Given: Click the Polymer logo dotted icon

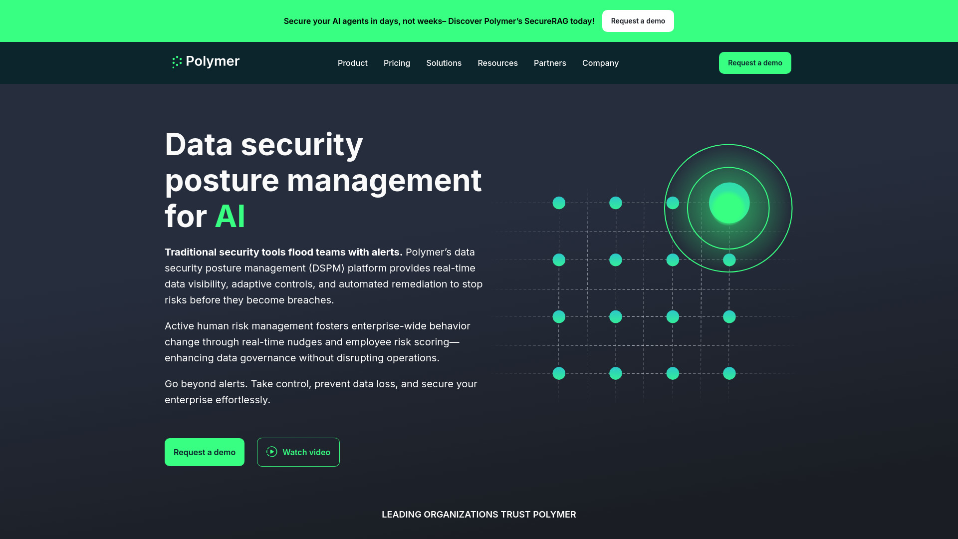Looking at the screenshot, I should pos(176,62).
